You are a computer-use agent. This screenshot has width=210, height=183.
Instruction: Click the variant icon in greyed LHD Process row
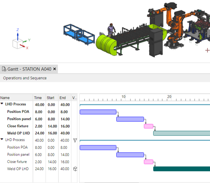(75, 140)
